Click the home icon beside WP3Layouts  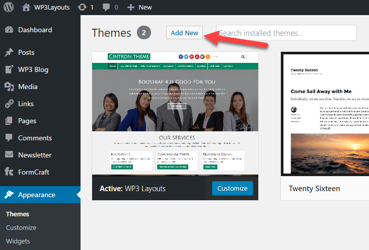(x=26, y=7)
